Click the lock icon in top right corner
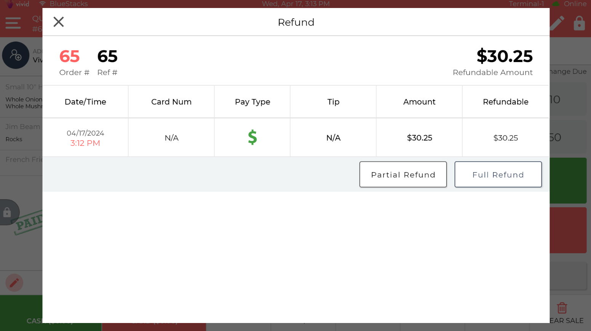The width and height of the screenshot is (591, 331). click(579, 23)
